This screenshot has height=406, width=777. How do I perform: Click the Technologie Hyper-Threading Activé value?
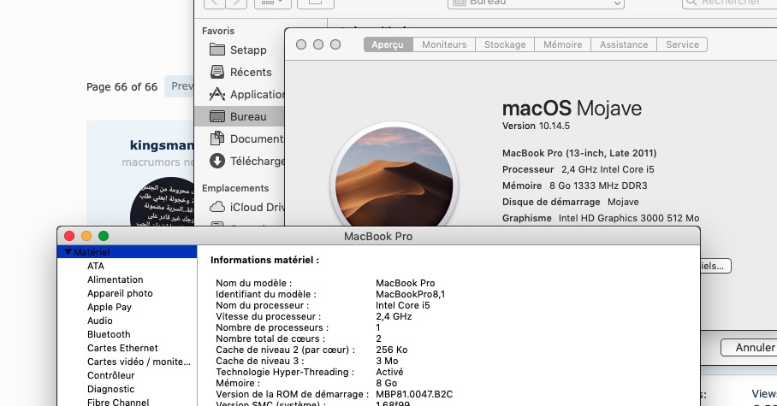(389, 372)
